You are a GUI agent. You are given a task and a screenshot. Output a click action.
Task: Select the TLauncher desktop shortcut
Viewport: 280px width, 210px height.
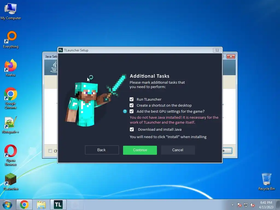tap(11, 182)
